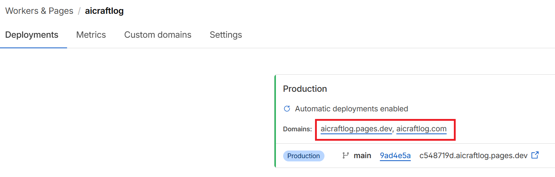Click the blue Production badge
The height and width of the screenshot is (177, 555).
tap(303, 156)
